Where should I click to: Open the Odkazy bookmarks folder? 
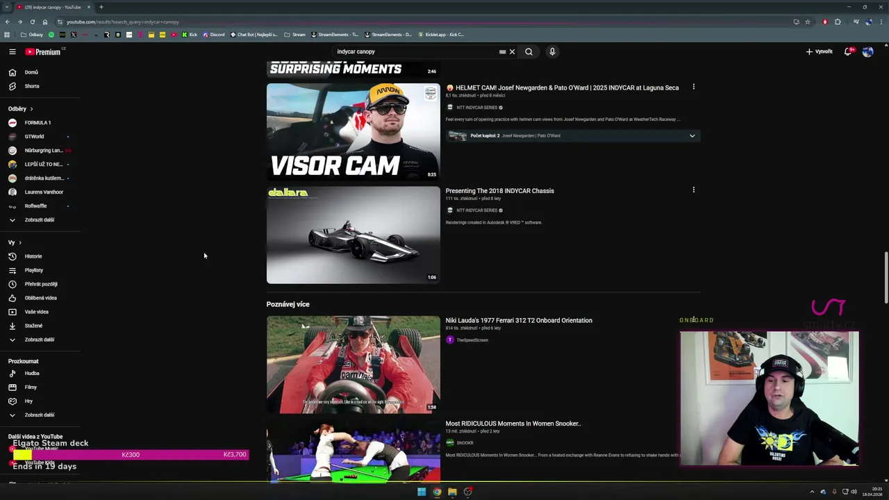32,35
